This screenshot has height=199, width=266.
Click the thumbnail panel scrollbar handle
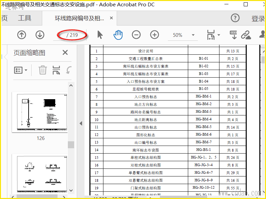pyautogui.click(x=71, y=145)
